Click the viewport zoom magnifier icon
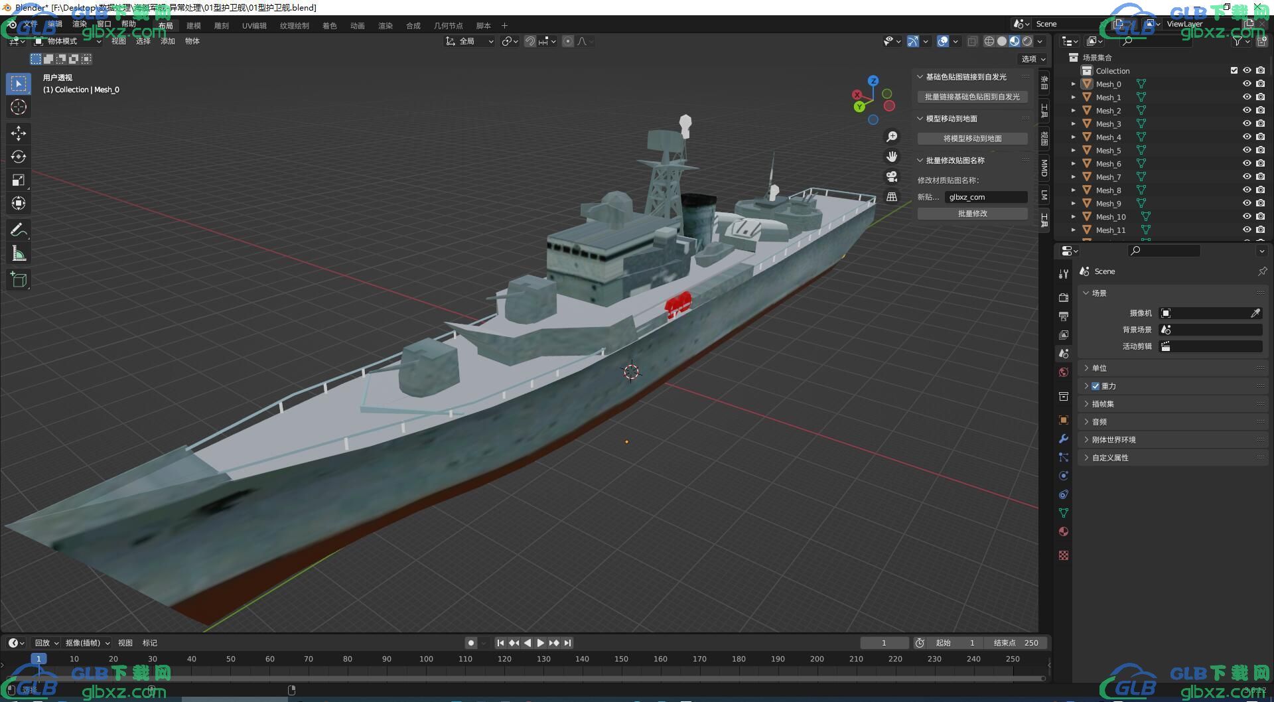The image size is (1274, 702). [892, 137]
